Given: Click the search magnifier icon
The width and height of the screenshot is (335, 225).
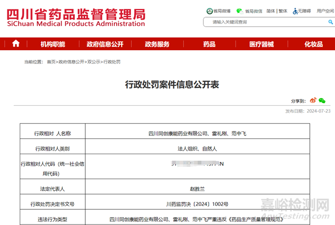Looking at the screenshot, I should 330,22.
